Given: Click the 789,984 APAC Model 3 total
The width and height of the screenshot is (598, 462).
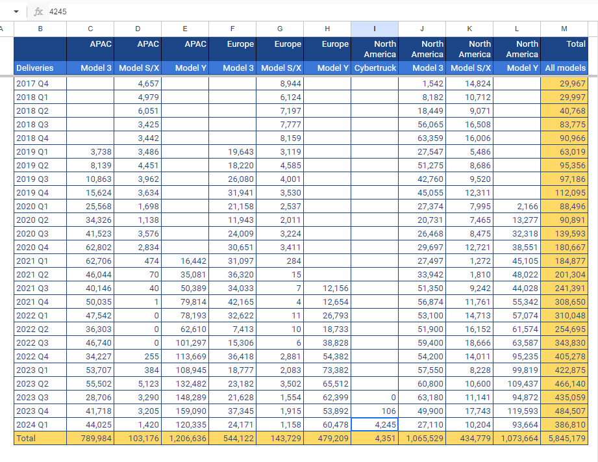Looking at the screenshot, I should pos(90,439).
